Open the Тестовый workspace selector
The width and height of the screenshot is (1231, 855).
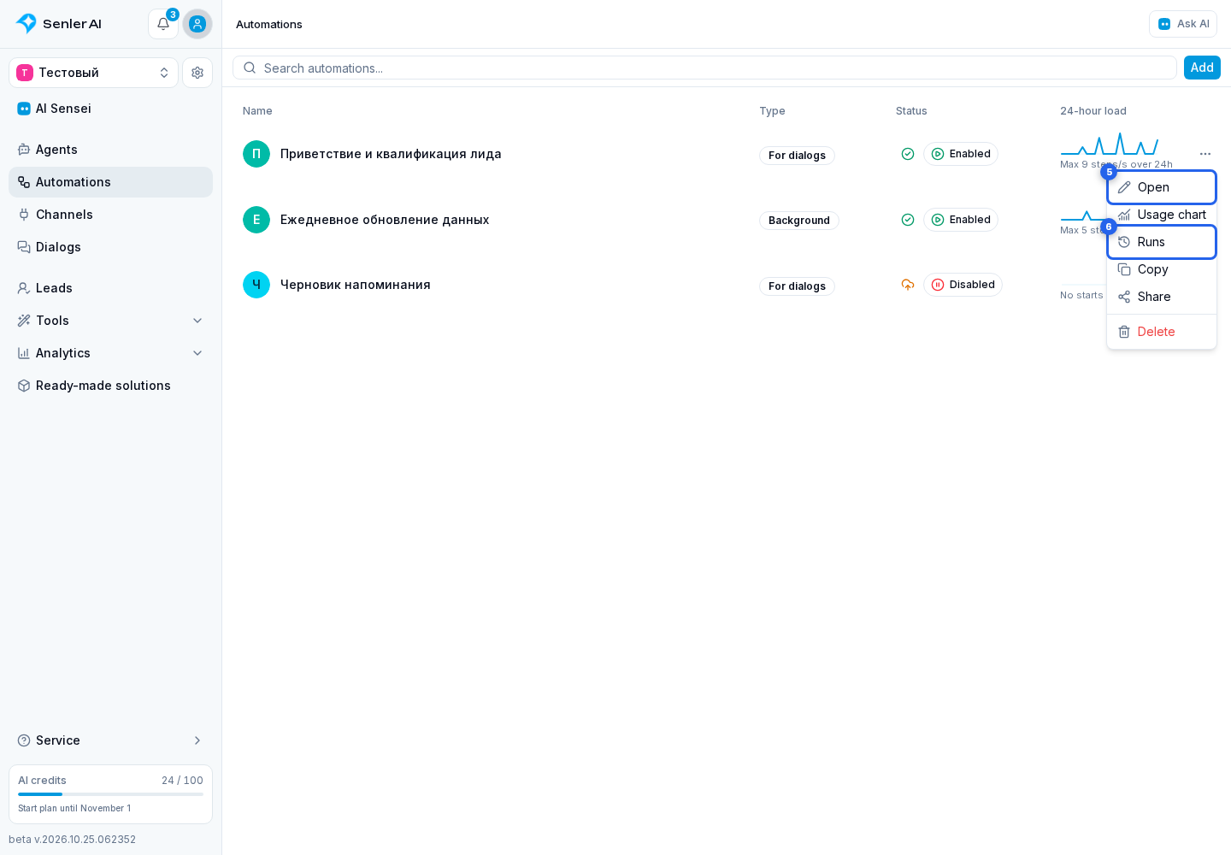pos(93,73)
